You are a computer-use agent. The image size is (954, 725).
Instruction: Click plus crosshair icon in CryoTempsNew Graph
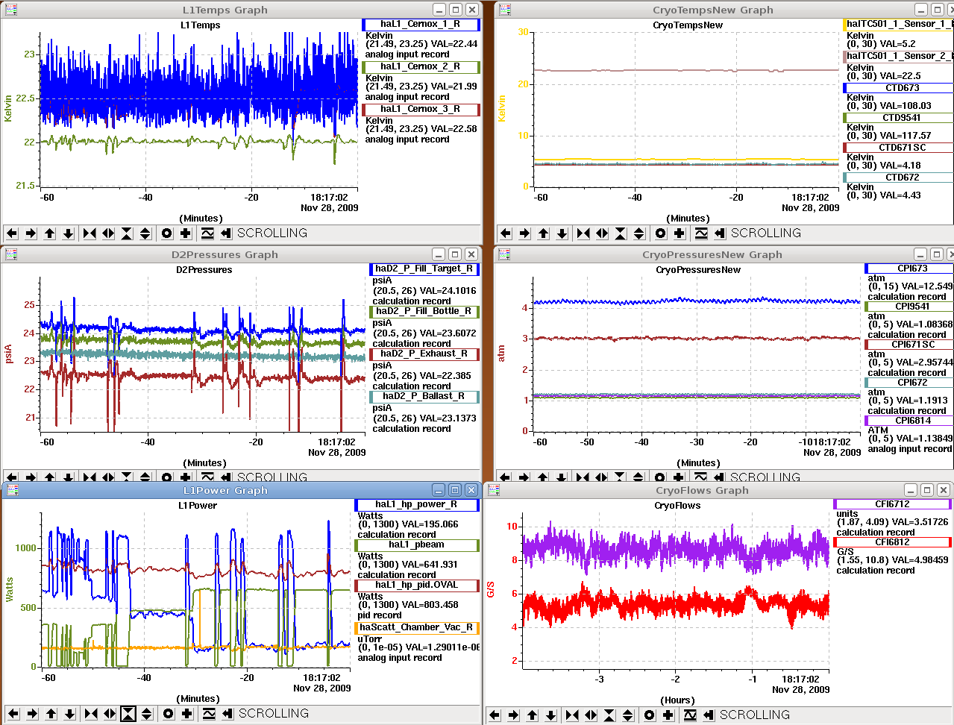[x=680, y=233]
